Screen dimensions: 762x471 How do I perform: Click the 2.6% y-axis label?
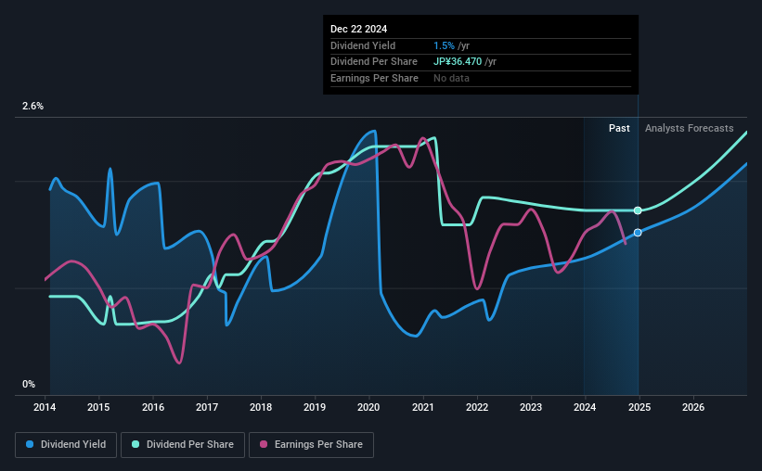32,106
